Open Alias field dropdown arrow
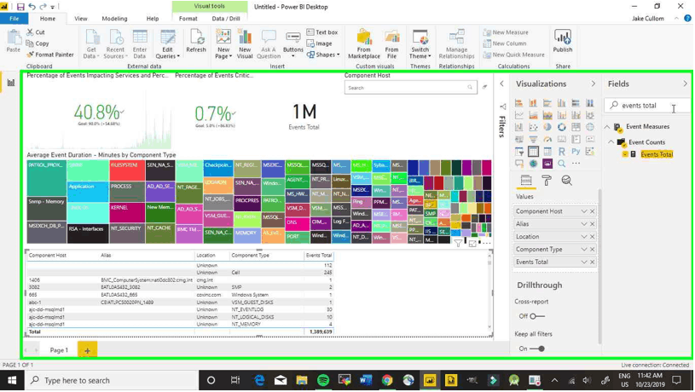The image size is (695, 392). point(584,223)
